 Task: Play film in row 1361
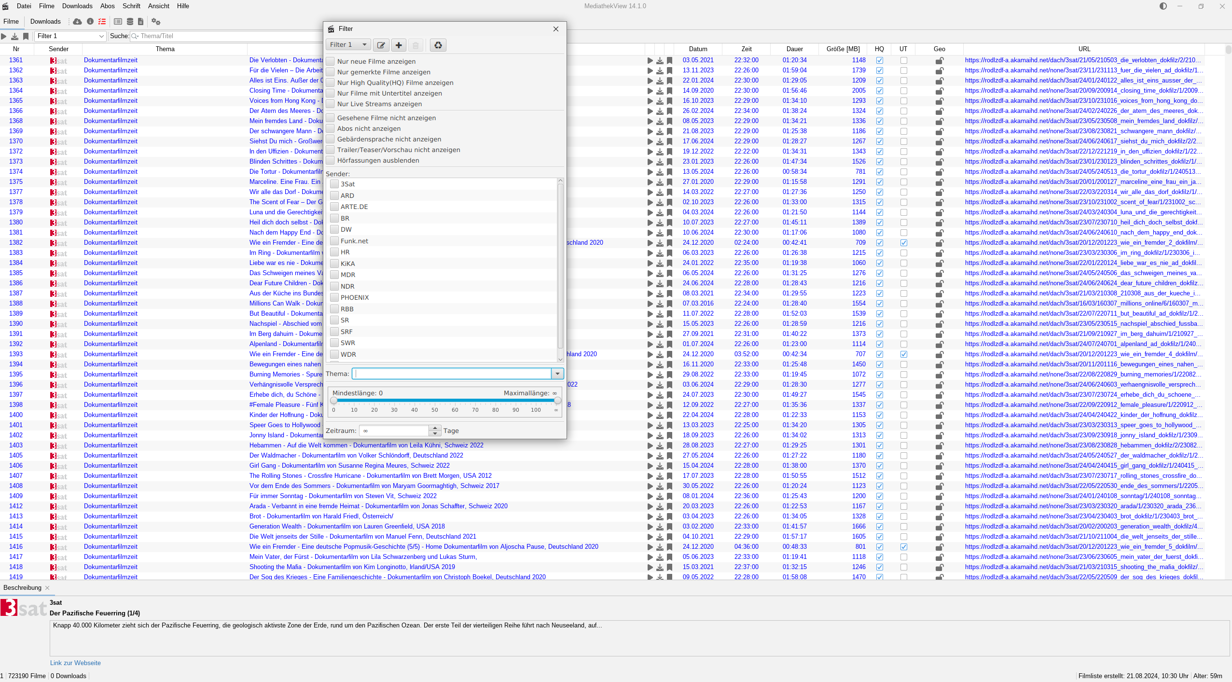coord(650,61)
